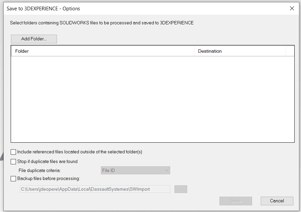Viewport: 301px width, 212px height.
Task: Click the SWImport backup path field
Action: pyautogui.click(x=95, y=189)
